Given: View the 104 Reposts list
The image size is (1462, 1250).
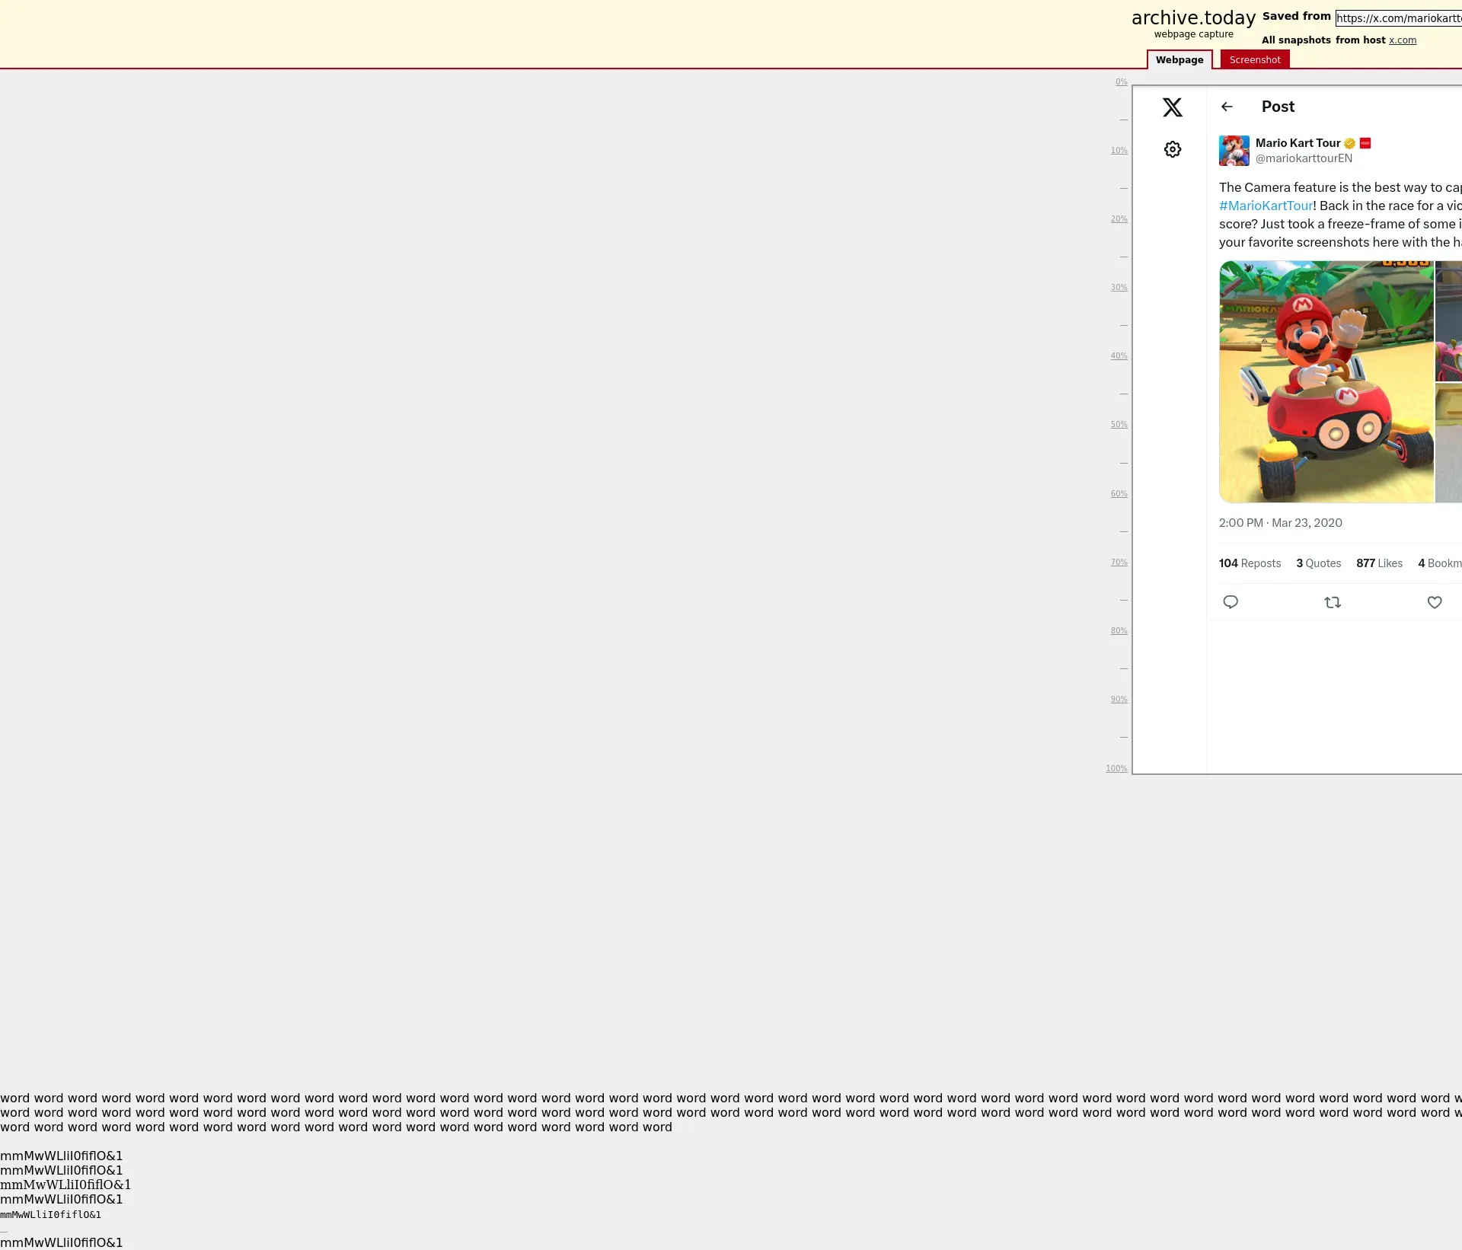Looking at the screenshot, I should 1250,563.
